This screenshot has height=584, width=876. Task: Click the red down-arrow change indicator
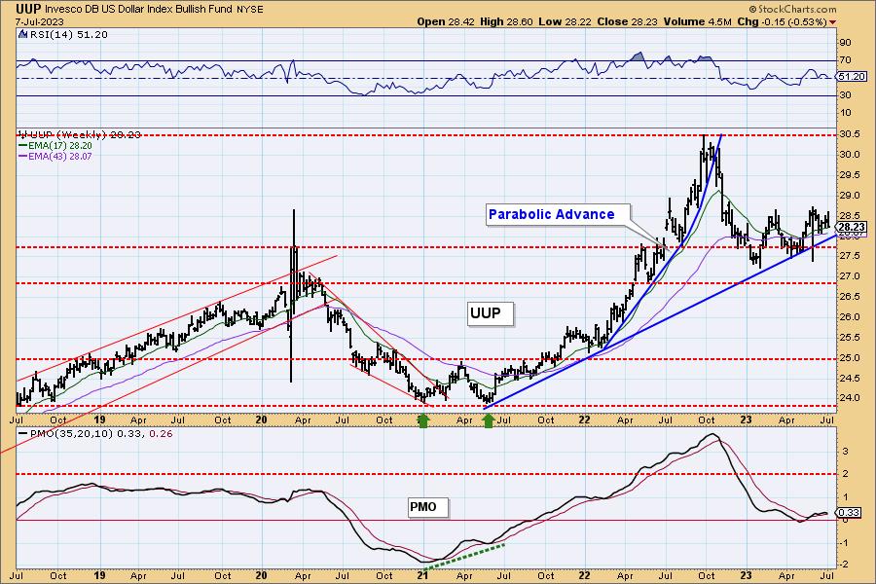[833, 22]
